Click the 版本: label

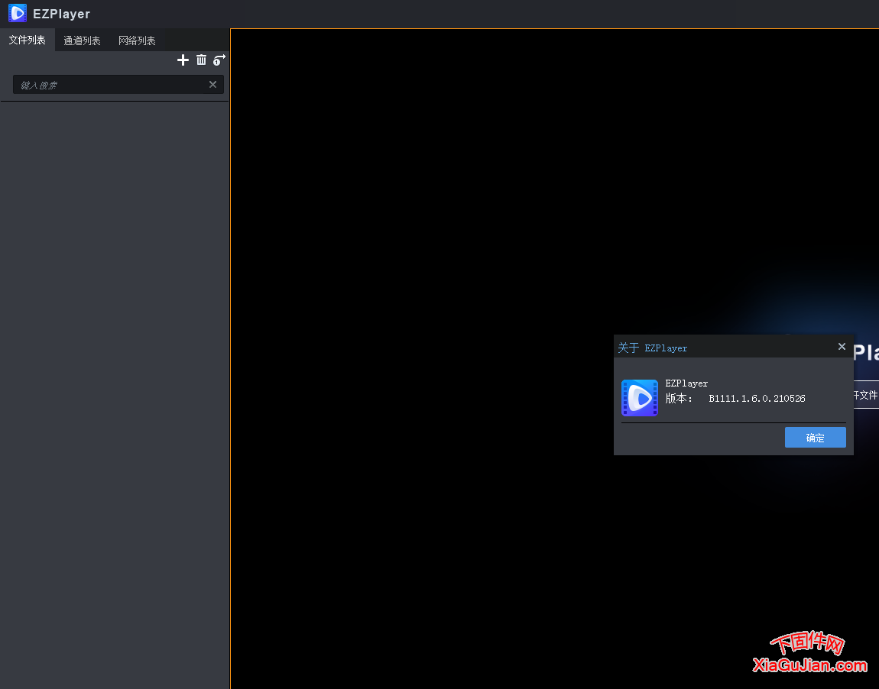coord(679,398)
